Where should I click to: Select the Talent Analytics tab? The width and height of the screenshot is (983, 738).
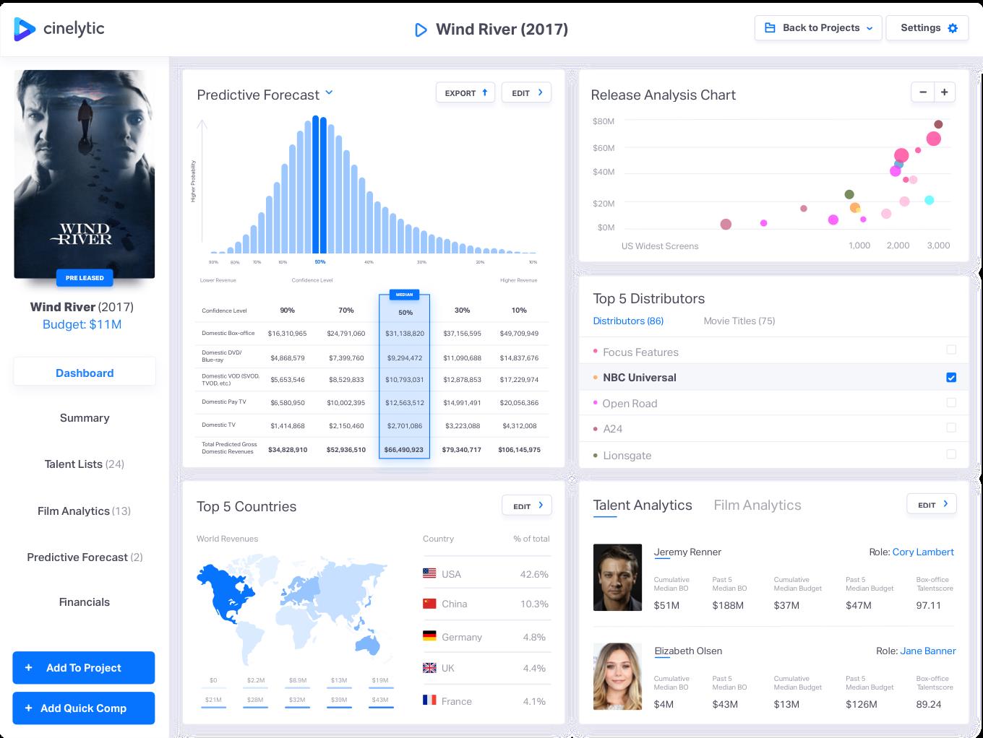643,505
